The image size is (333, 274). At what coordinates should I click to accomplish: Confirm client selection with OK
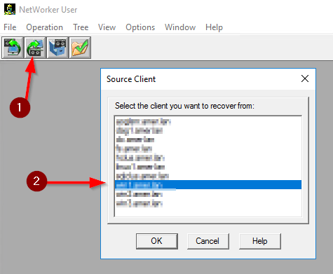(x=157, y=241)
